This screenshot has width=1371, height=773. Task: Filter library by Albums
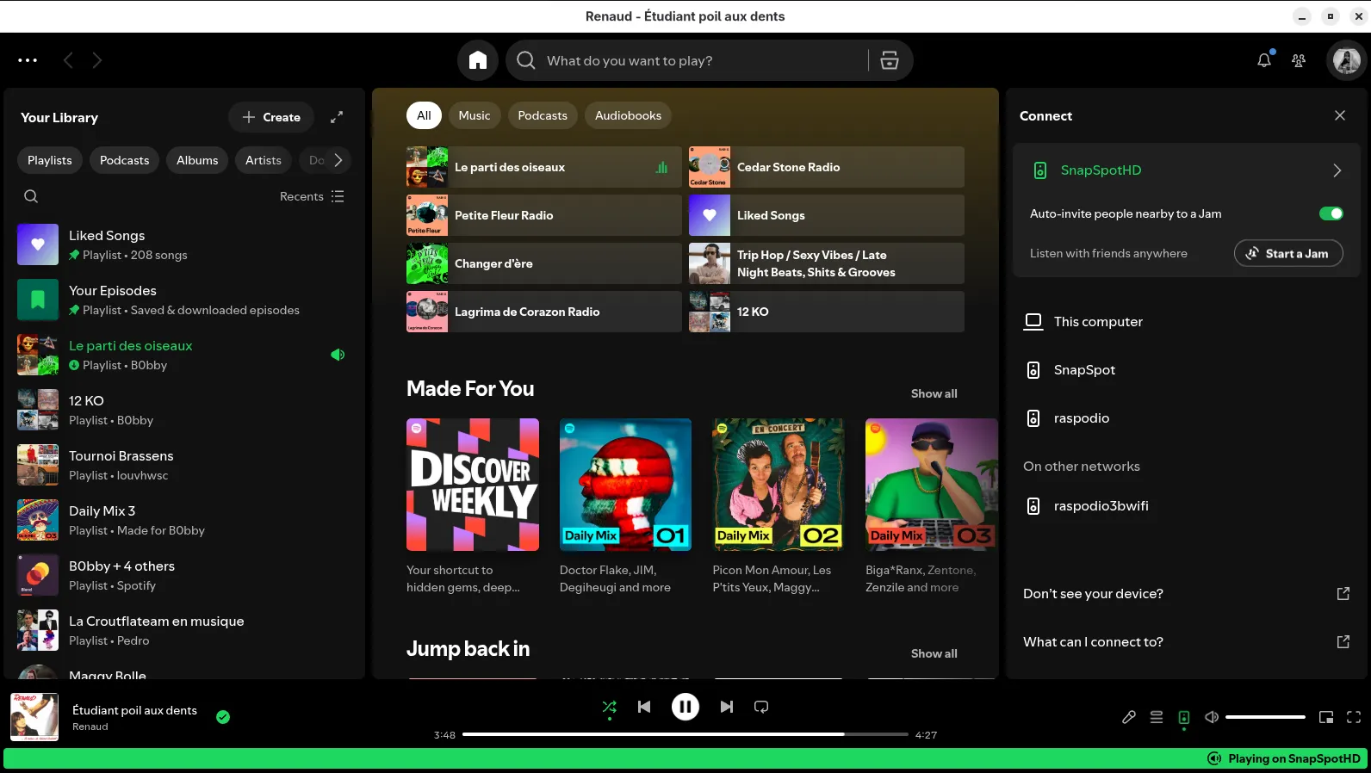pyautogui.click(x=197, y=160)
